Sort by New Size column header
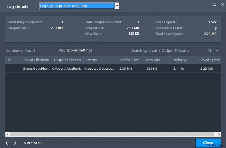 (156, 60)
